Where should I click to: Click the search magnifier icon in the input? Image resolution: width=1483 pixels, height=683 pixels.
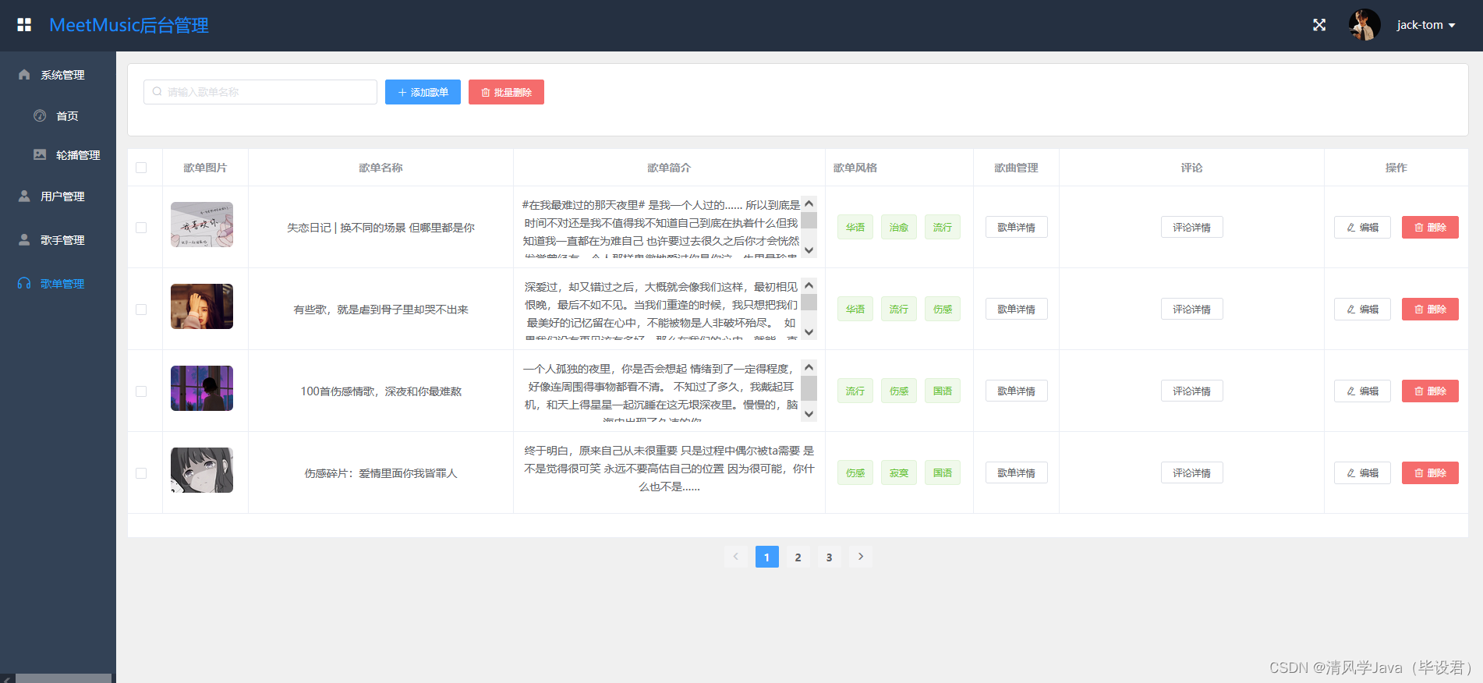(158, 92)
